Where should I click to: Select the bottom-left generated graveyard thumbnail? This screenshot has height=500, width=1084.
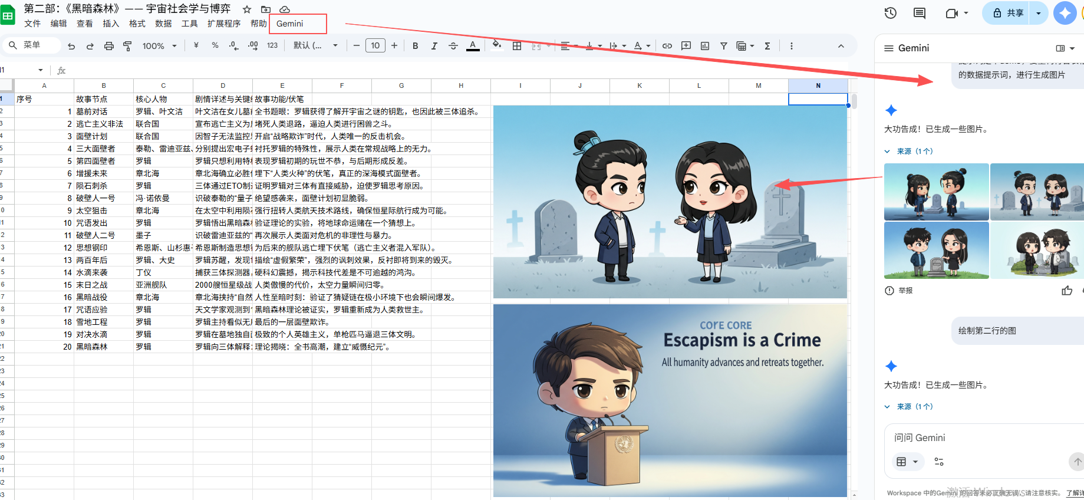[x=936, y=250]
